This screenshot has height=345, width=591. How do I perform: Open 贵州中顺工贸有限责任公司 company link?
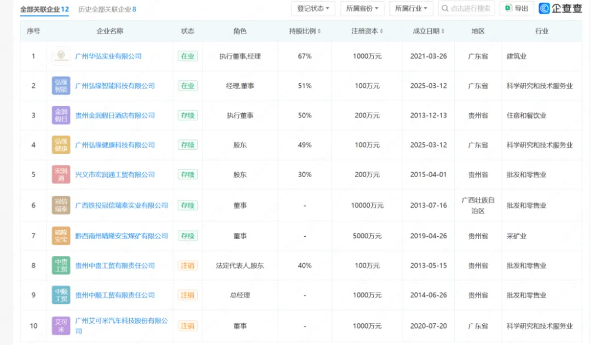115,295
